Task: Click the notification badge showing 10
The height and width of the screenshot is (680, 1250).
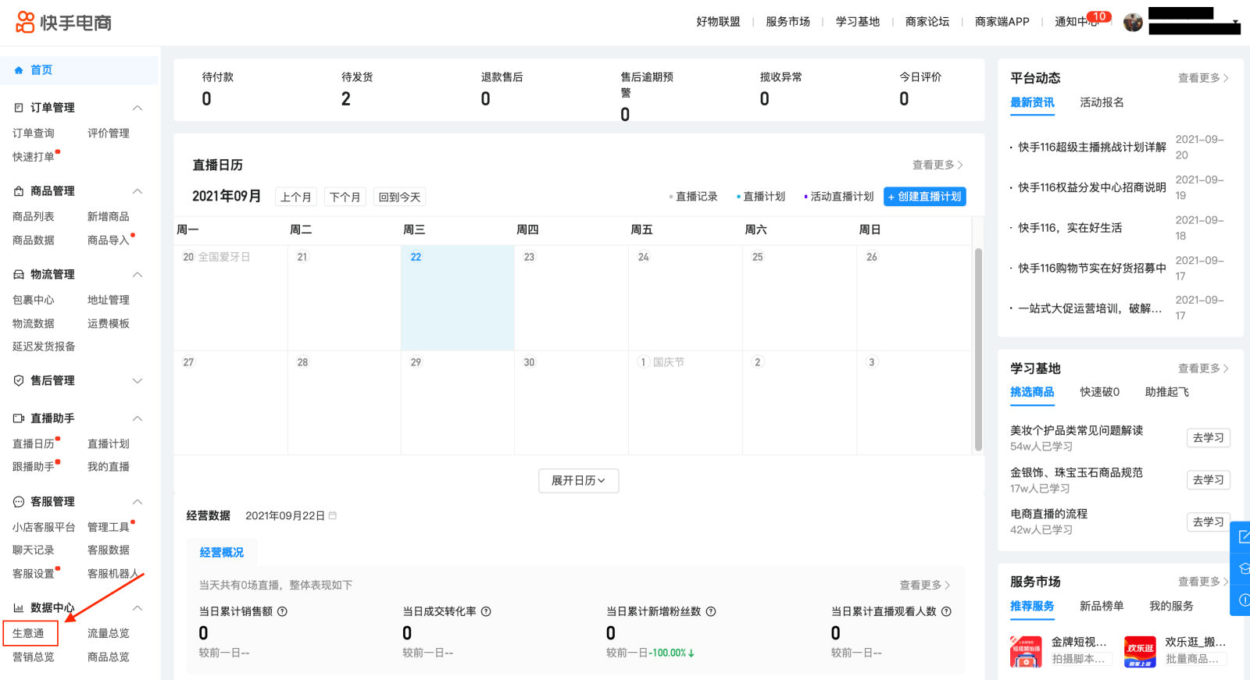Action: pos(1099,16)
